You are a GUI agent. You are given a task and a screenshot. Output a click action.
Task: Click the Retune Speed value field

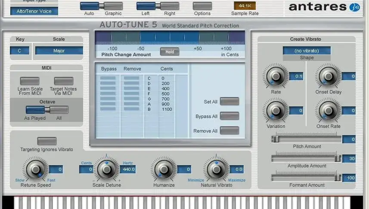[x=56, y=170]
